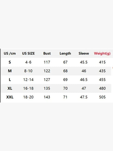
Task: Click the Sleeve column header
Action: coord(84,53)
